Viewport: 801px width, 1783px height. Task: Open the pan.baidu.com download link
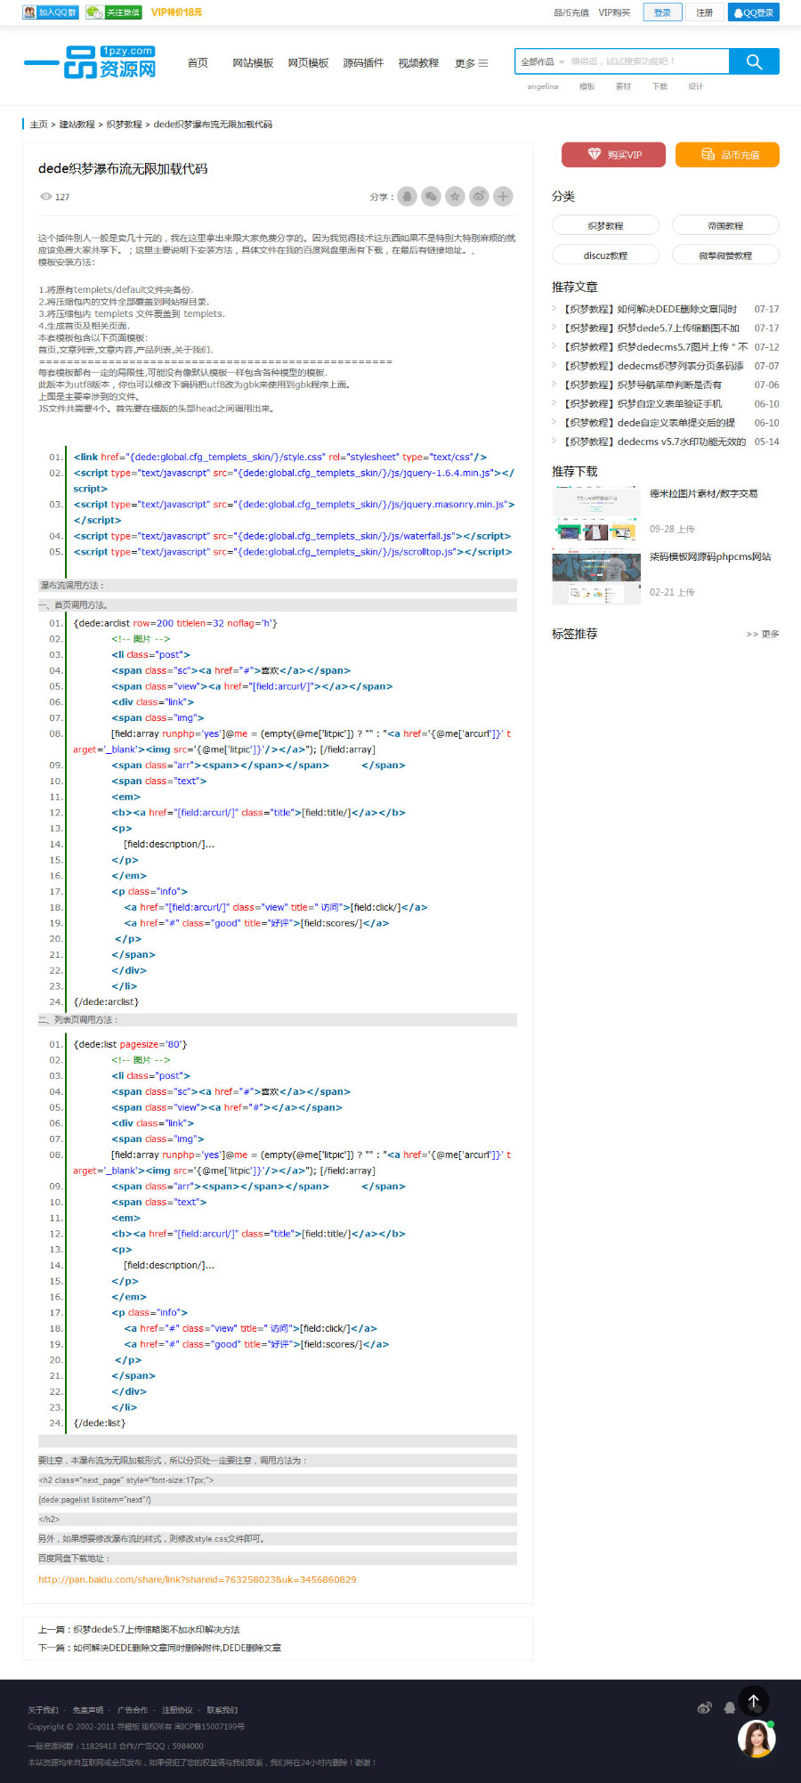point(197,1580)
